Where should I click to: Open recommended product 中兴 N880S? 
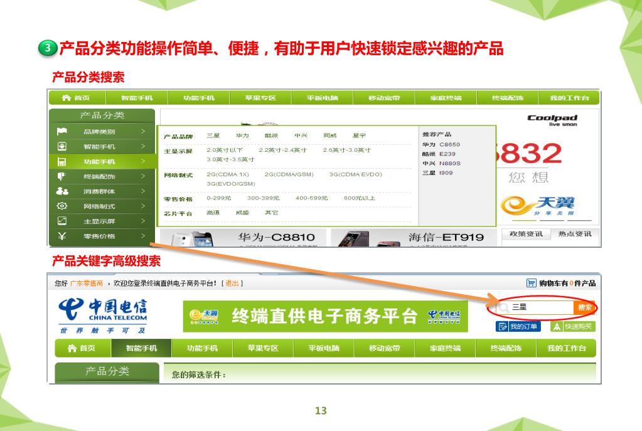point(441,163)
